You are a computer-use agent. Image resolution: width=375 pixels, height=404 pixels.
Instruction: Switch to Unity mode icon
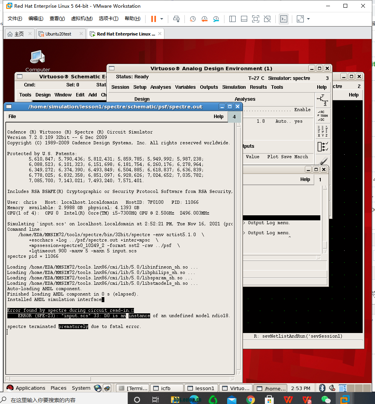pos(267,19)
